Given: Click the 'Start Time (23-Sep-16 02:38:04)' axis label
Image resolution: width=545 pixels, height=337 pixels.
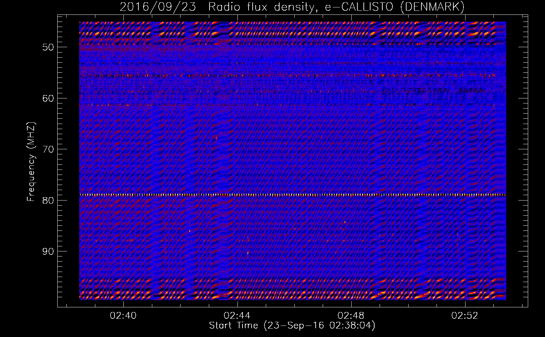Looking at the screenshot, I should pos(292,325).
